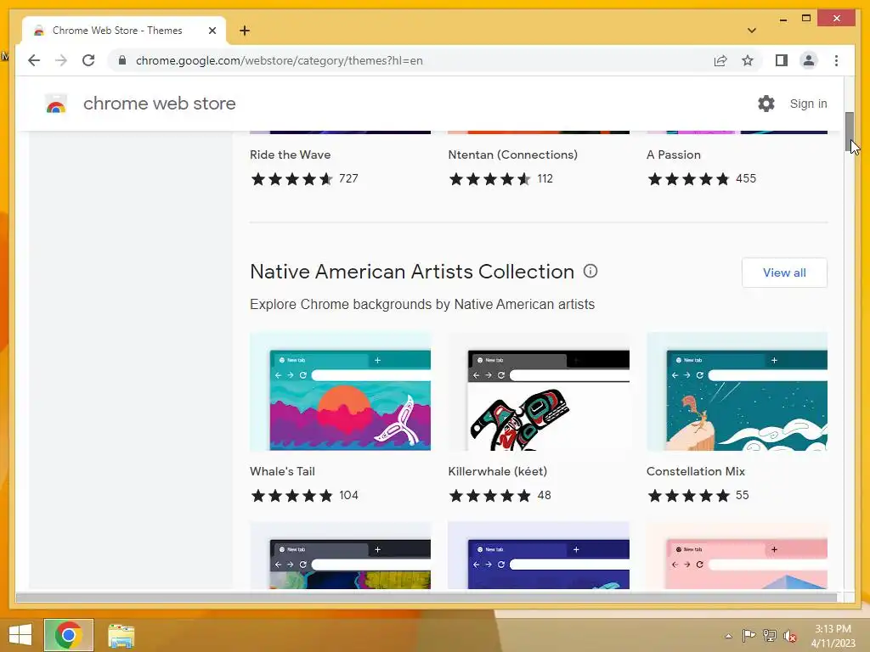Share this page using the share icon

coord(720,60)
